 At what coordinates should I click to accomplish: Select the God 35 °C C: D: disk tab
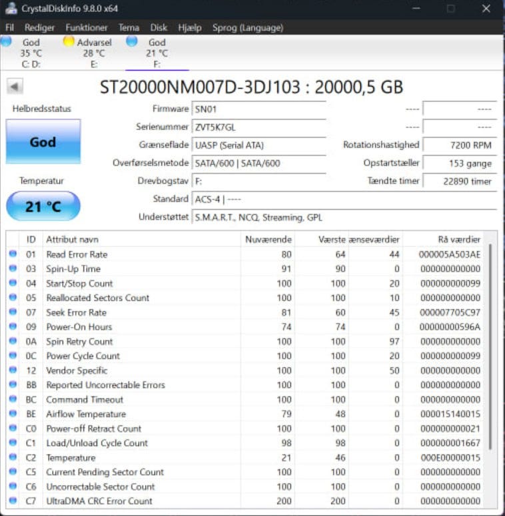click(31, 53)
